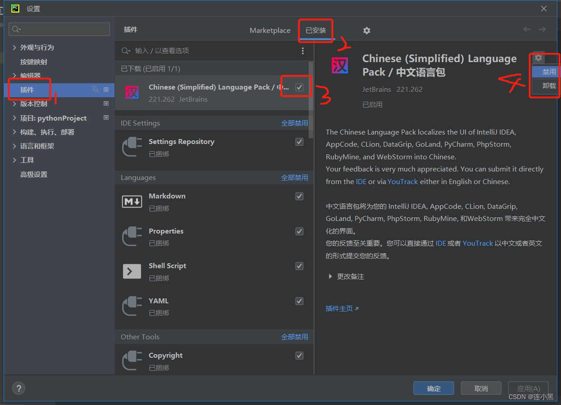Image resolution: width=561 pixels, height=405 pixels.
Task: Switch to the 已安装 tab
Action: click(315, 30)
